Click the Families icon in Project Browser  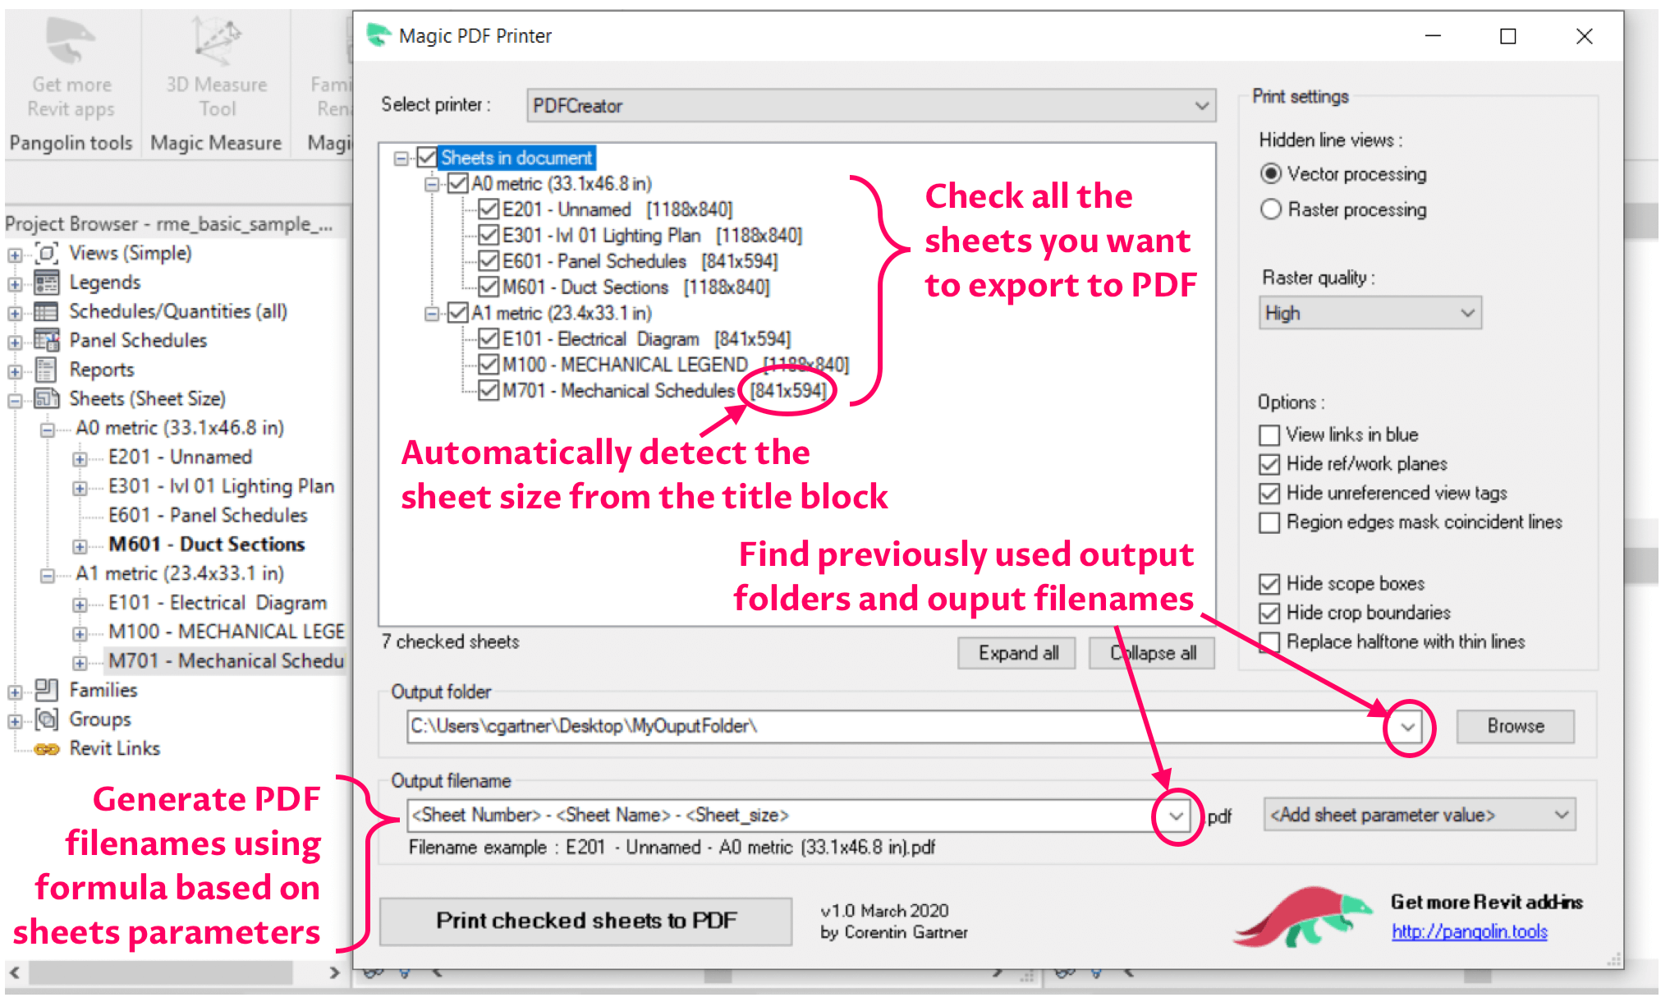click(x=47, y=690)
